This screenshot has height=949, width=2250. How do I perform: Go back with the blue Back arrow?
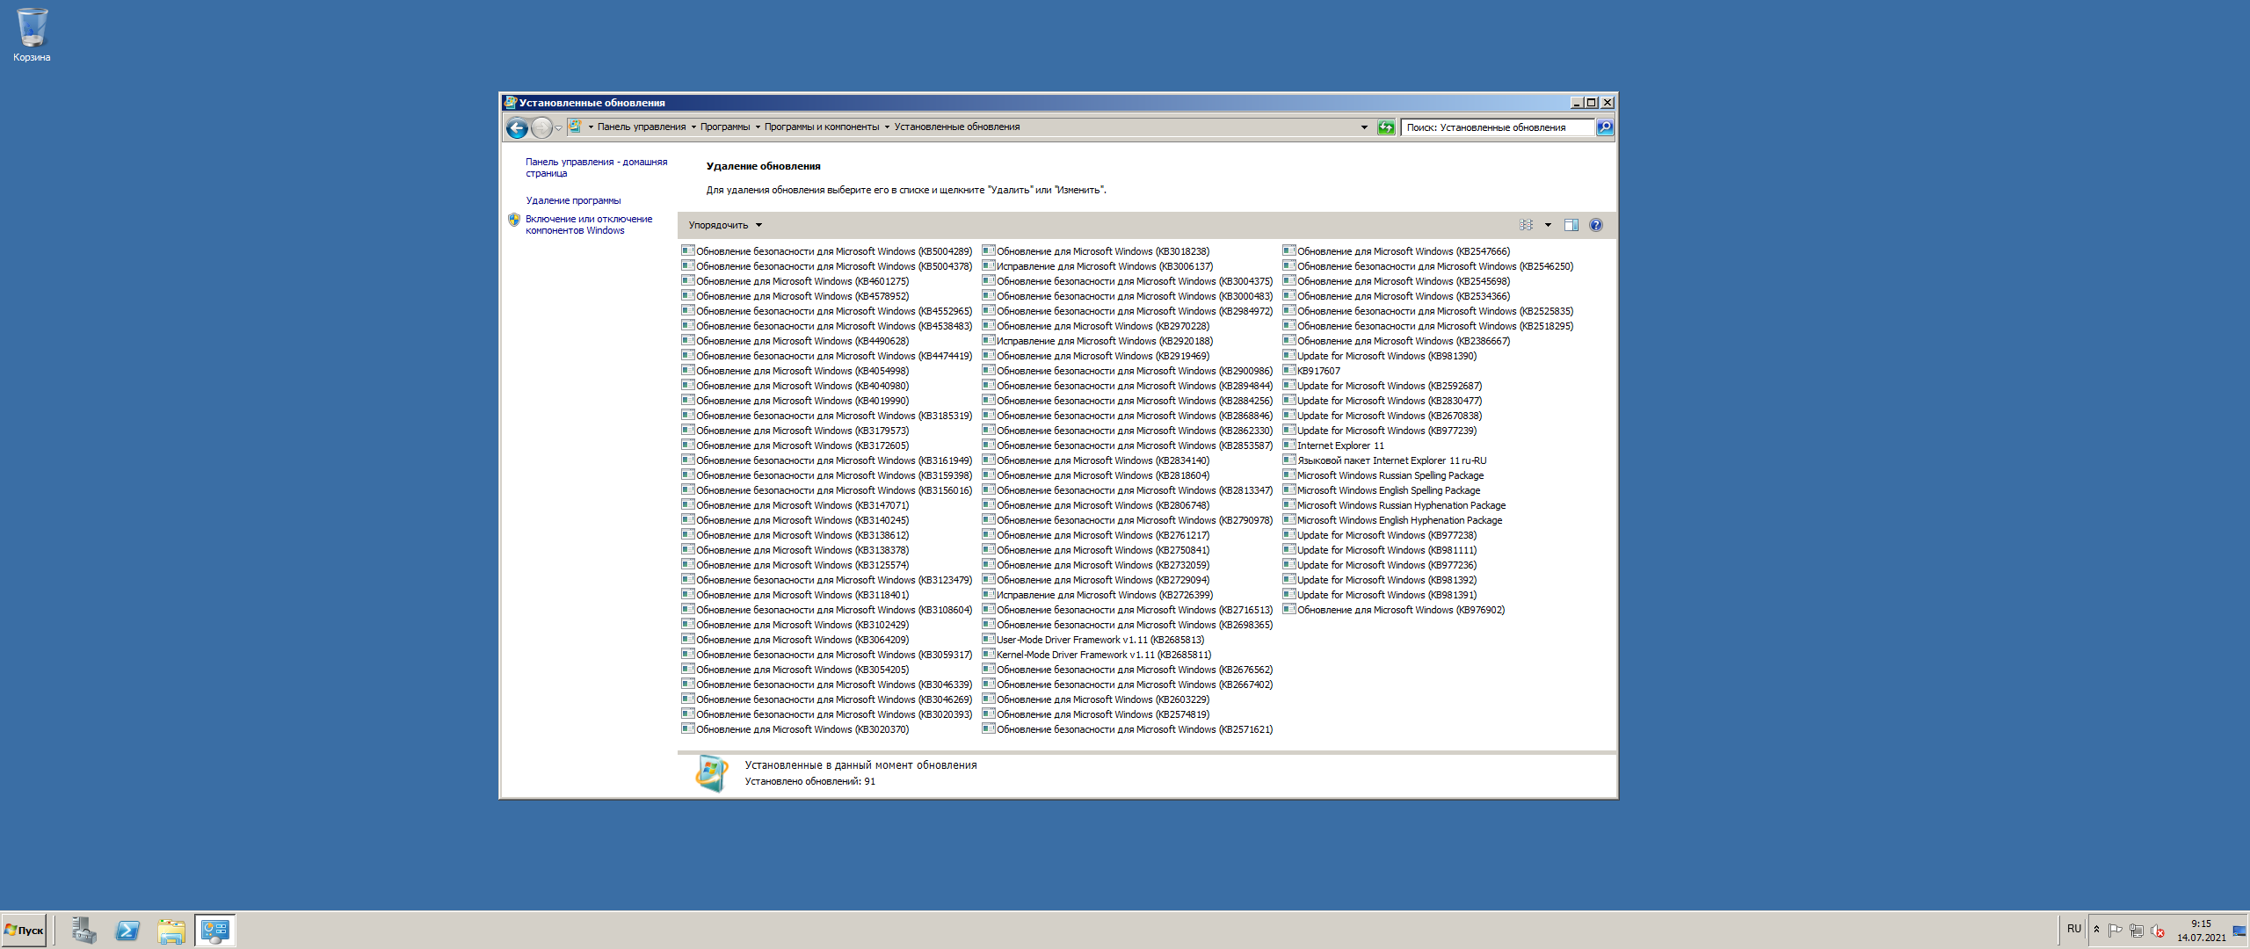517,128
